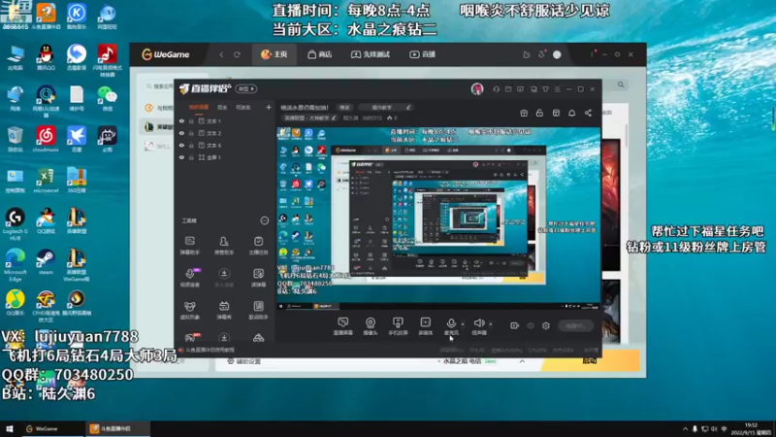776x437 pixels.
Task: Expand speaker options arrow
Action: 491,324
